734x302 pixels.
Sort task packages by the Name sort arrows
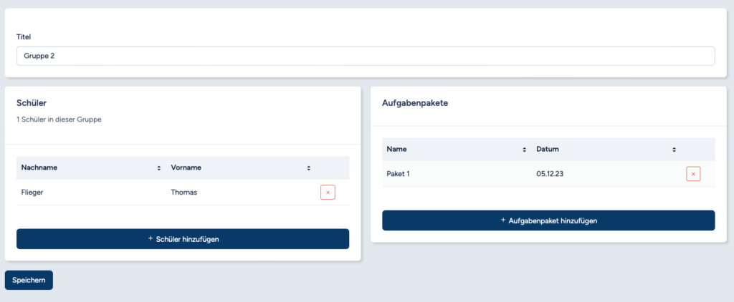[524, 150]
